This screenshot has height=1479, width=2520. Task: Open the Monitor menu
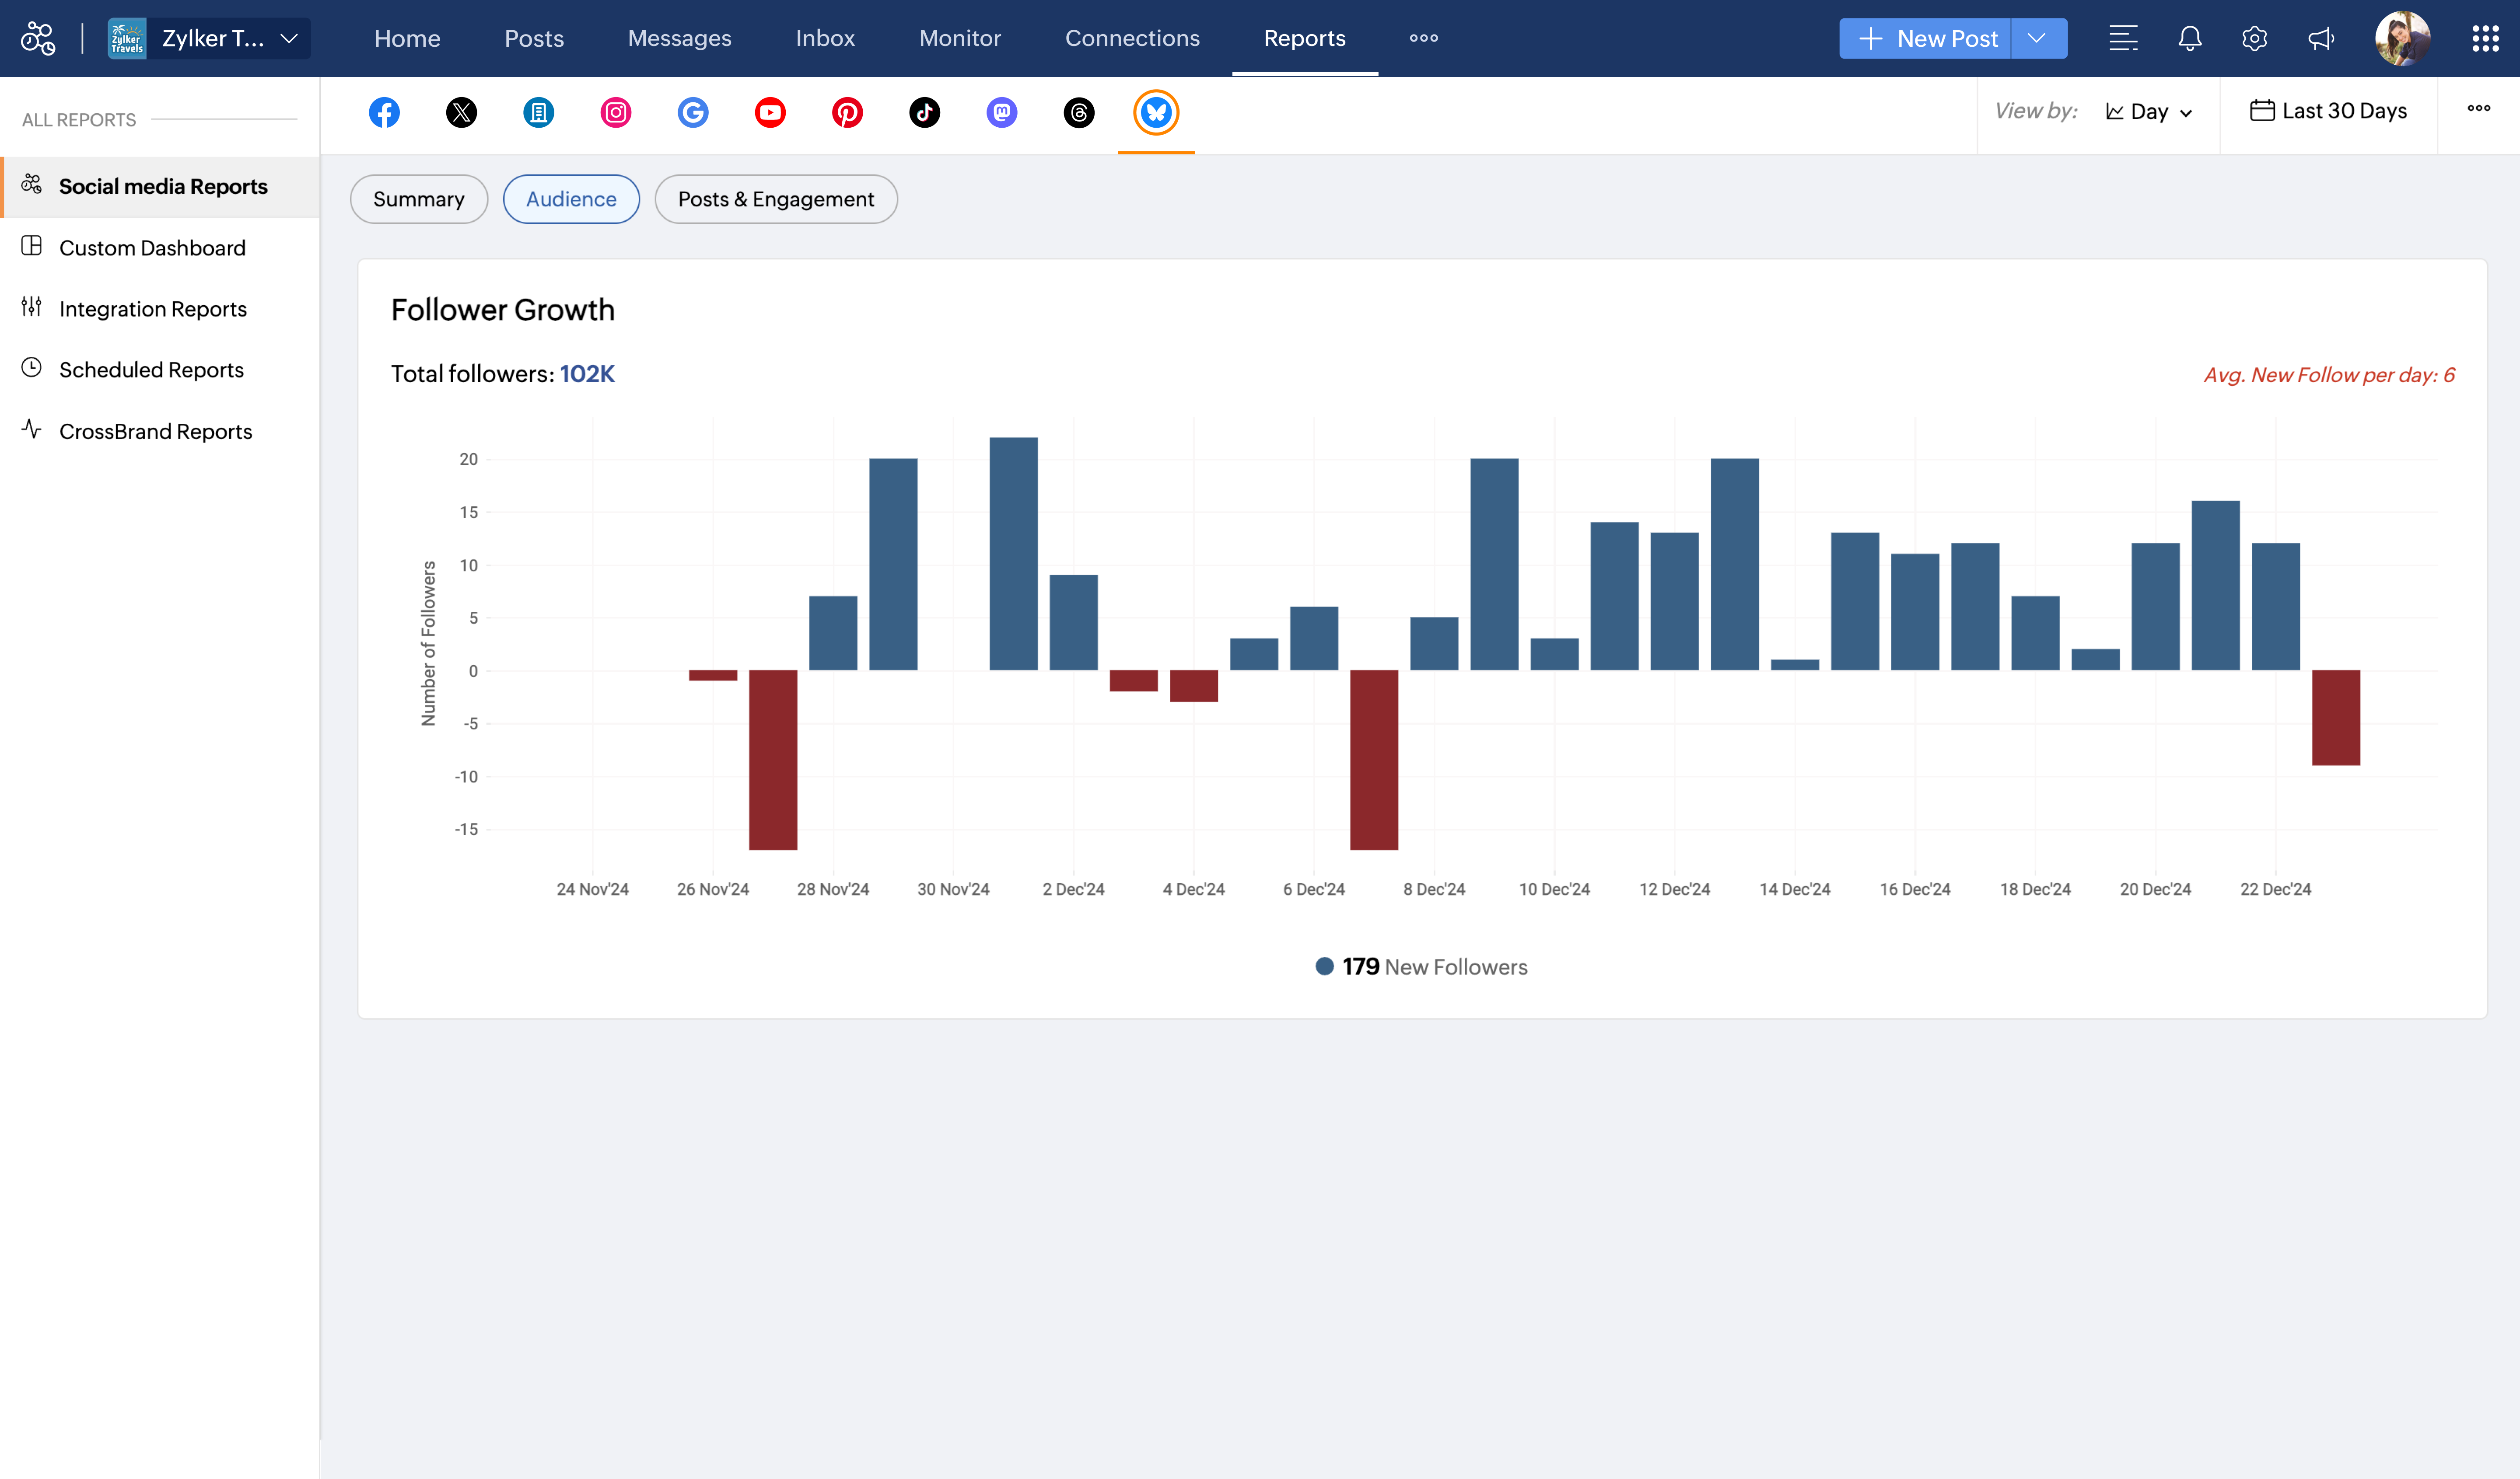(959, 39)
